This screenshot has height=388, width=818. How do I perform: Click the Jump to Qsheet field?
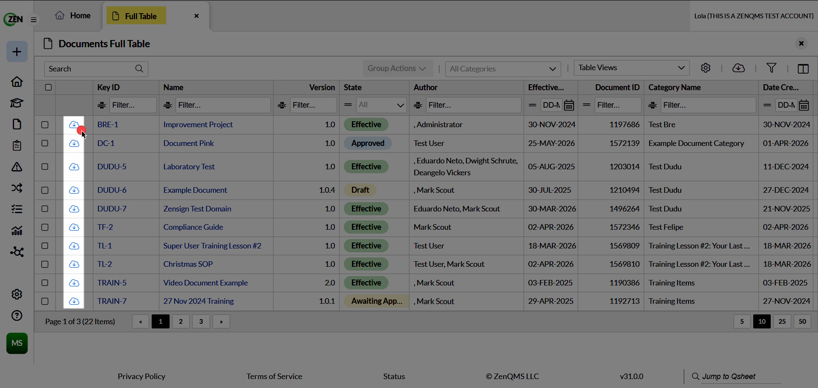click(x=740, y=377)
